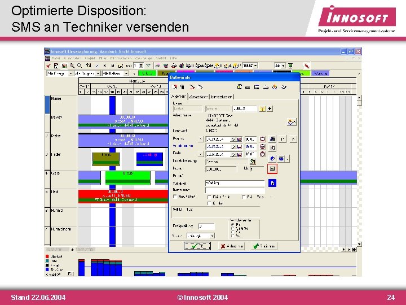The height and width of the screenshot is (305, 406).
Task: Open the first 'Alle' filter dropdown below the toolbar
Action: pos(70,73)
